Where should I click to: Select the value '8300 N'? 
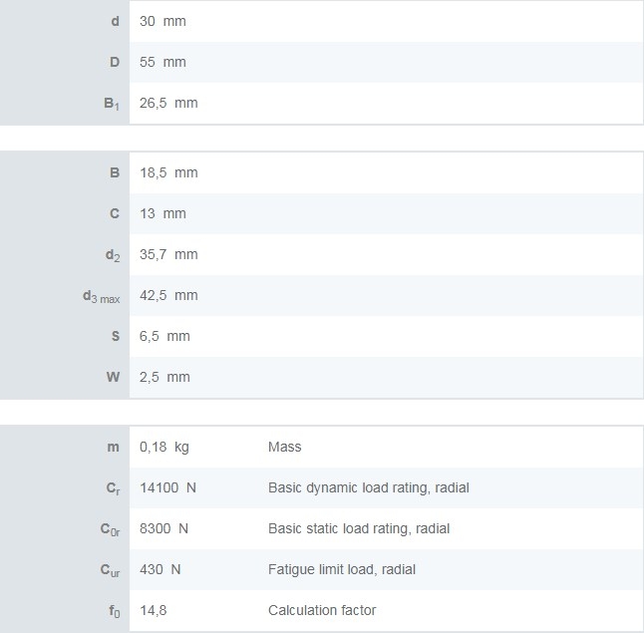click(163, 528)
